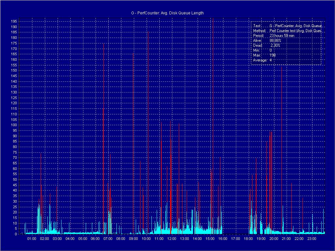This screenshot has width=335, height=251.
Task: Select the 23:00 label on the time axis
Action: [x=311, y=239]
